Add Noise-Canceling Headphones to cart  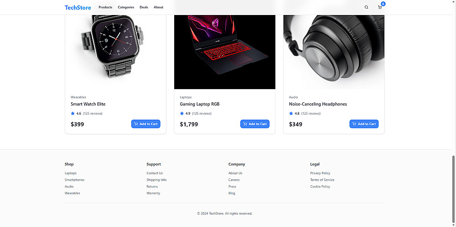tap(364, 124)
